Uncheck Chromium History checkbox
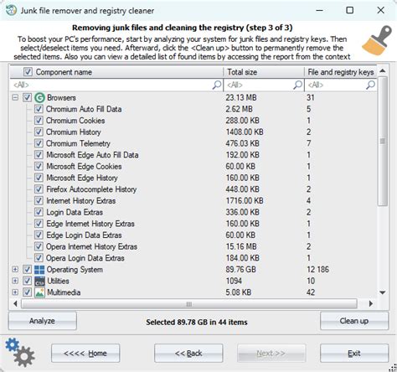The width and height of the screenshot is (397, 372). [39, 132]
